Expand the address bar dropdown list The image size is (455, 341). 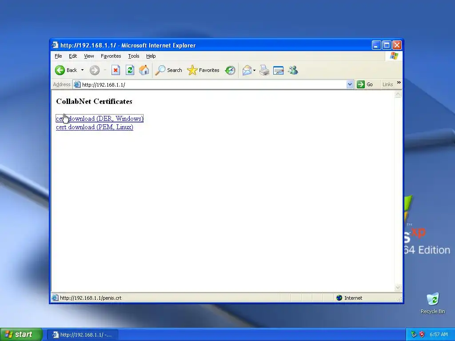[350, 84]
